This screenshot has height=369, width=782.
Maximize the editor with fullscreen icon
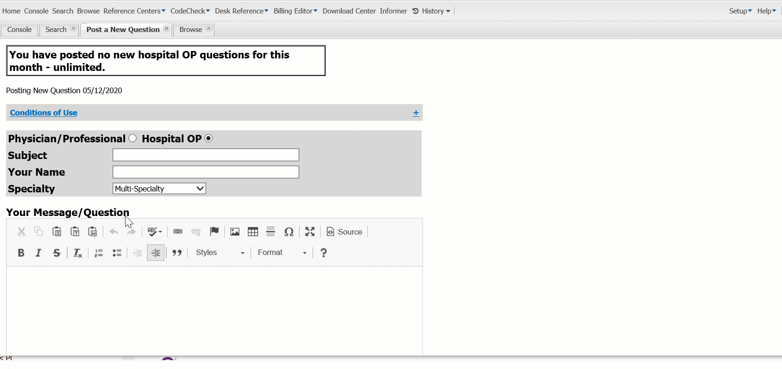(310, 232)
